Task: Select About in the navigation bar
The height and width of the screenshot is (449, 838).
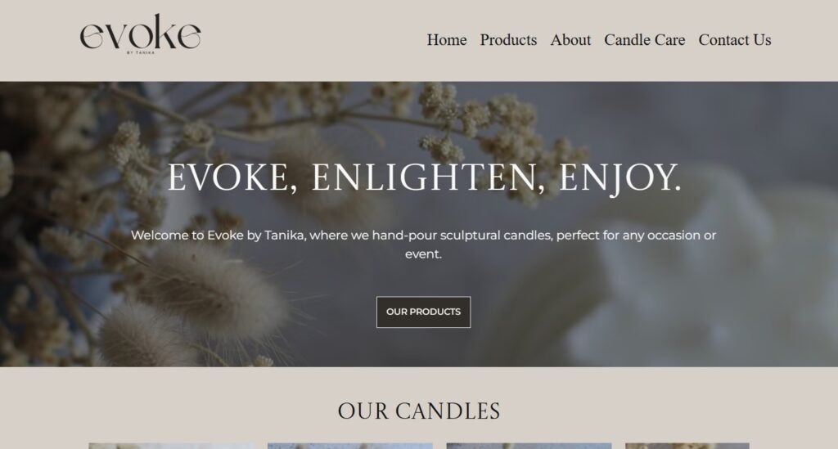Action: click(570, 40)
